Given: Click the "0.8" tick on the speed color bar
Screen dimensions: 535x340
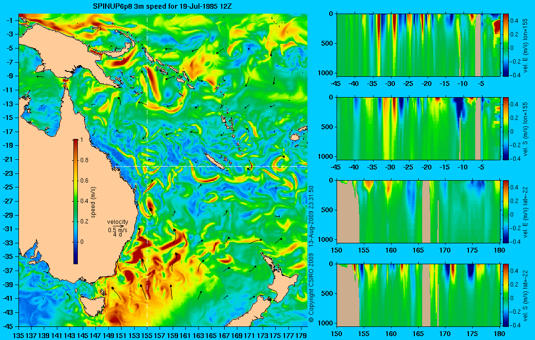Looking at the screenshot, I should point(84,160).
